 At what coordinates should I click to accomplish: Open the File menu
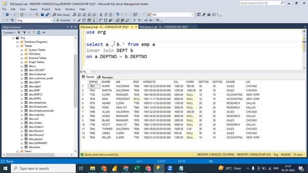[x=4, y=9]
